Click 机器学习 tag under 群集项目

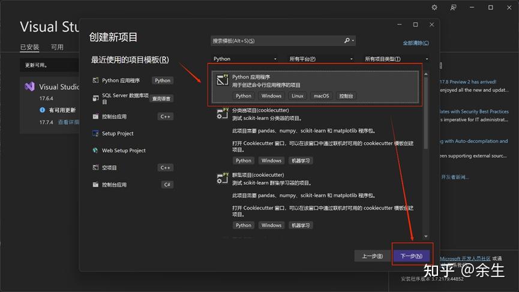[301, 225]
